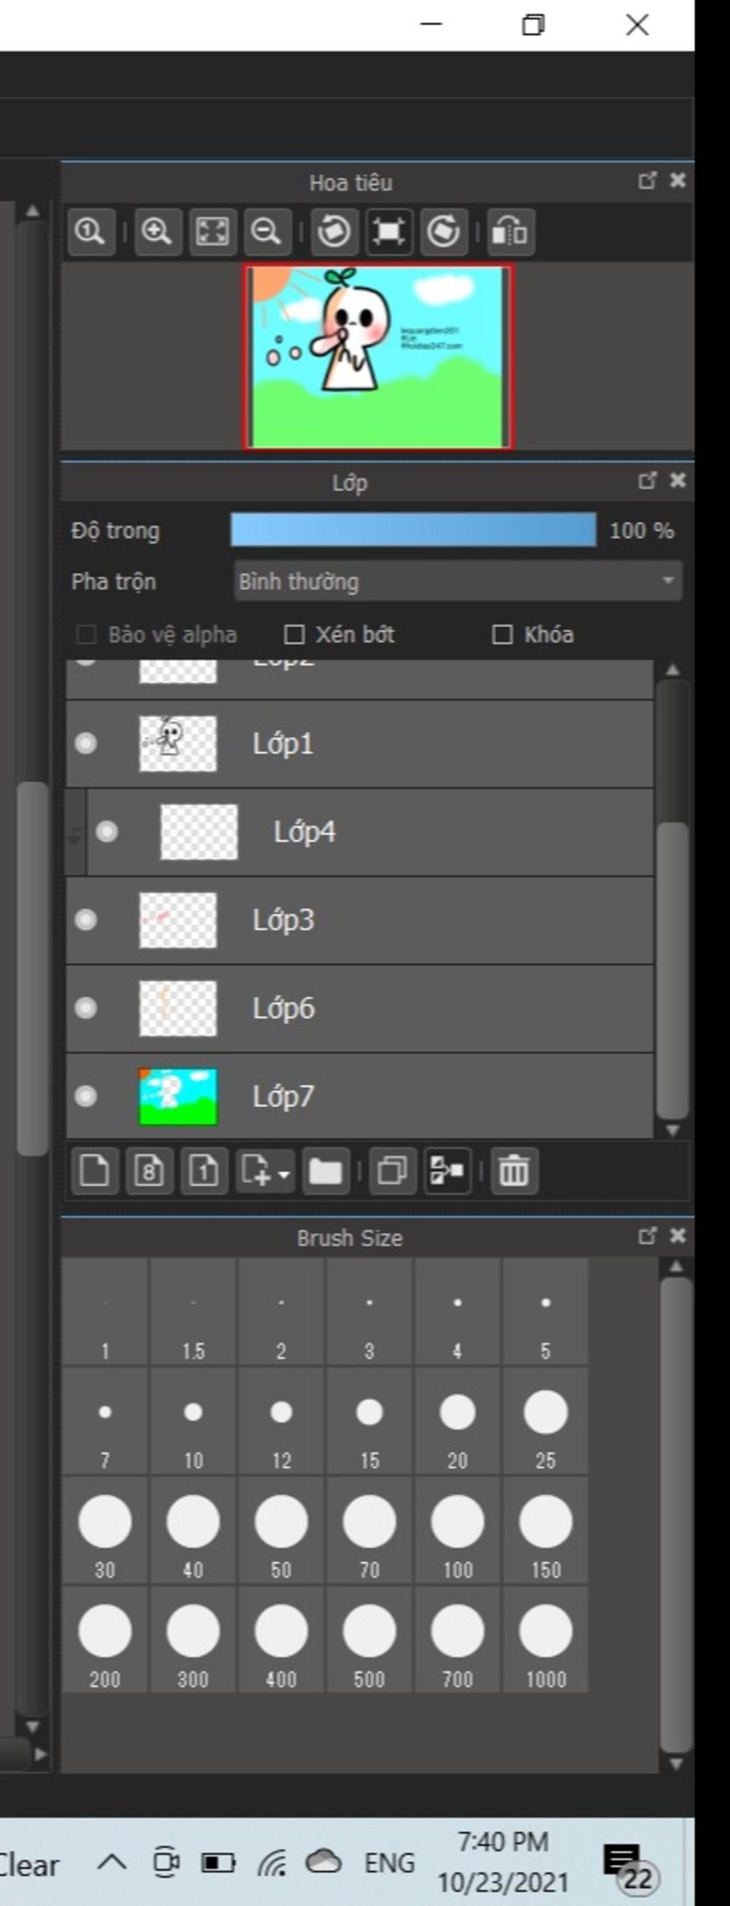The width and height of the screenshot is (730, 1906).
Task: Open the Pha trộn blend mode dropdown
Action: [458, 581]
